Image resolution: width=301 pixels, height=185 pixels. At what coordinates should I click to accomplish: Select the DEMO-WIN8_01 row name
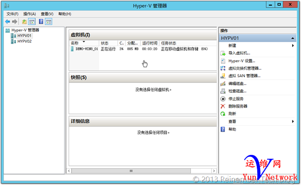click(87, 49)
